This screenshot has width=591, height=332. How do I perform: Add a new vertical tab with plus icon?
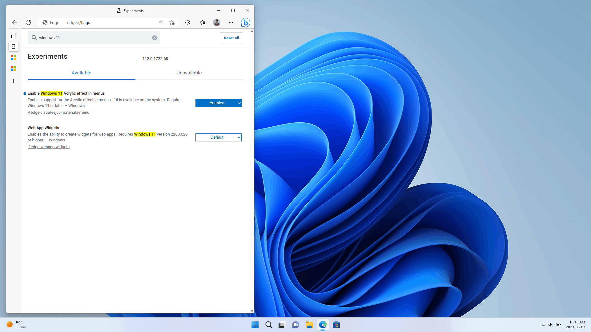click(x=13, y=81)
